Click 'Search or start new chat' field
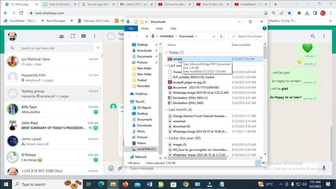336x189 pixels. (x=50, y=48)
